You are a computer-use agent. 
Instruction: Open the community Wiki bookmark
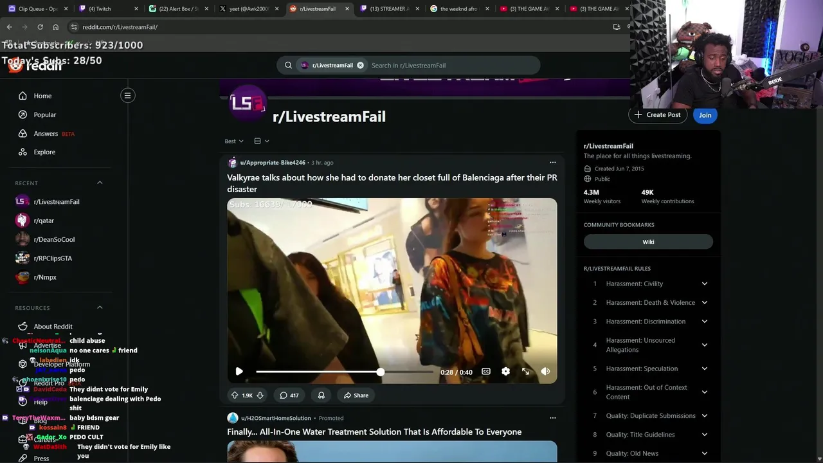tap(648, 242)
